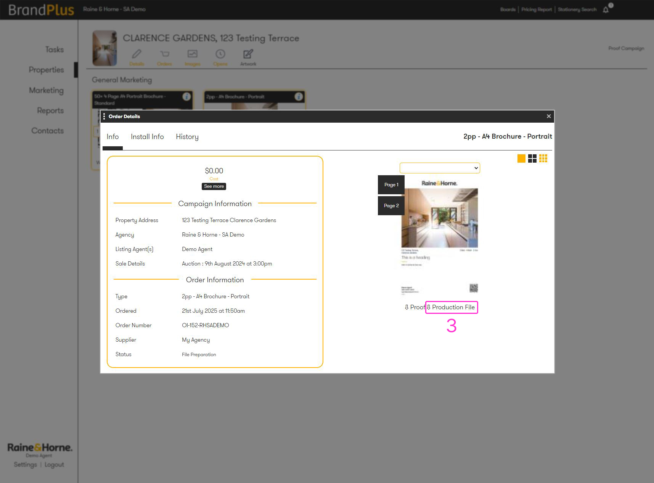Screen dimensions: 654x483
Task: Click property address 123 Testing Terrace Clarence Gardens
Action: (x=229, y=220)
